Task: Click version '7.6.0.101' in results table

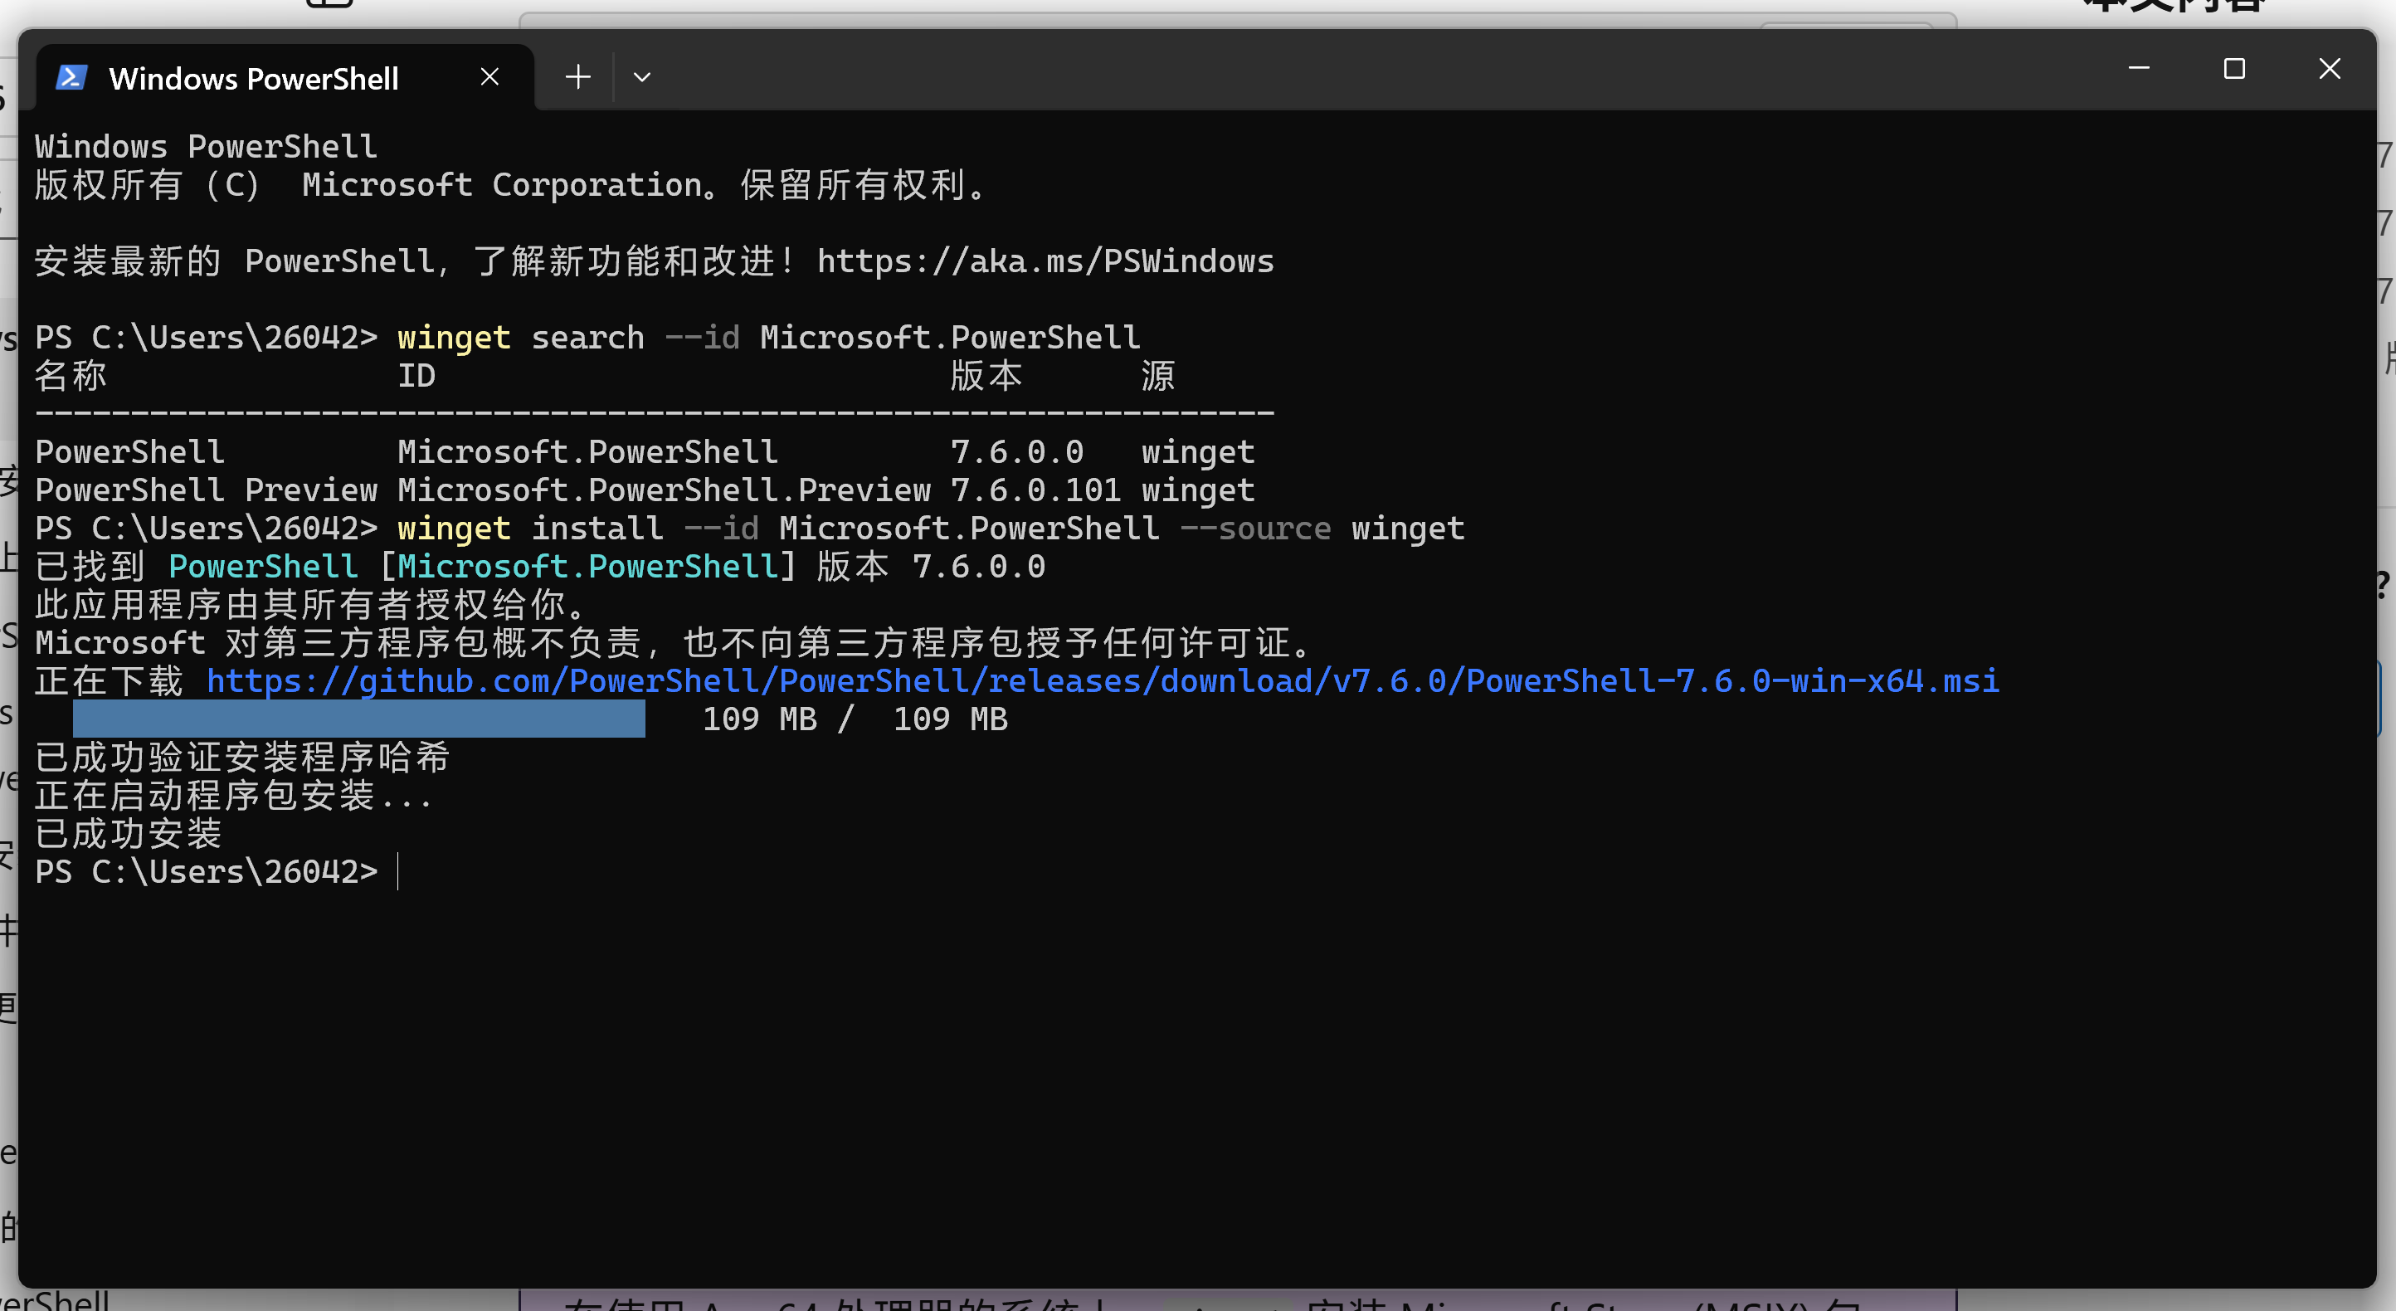Action: pyautogui.click(x=1035, y=490)
